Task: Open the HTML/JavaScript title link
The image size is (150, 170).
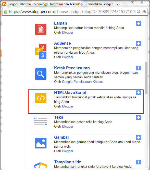Action: pos(70,92)
